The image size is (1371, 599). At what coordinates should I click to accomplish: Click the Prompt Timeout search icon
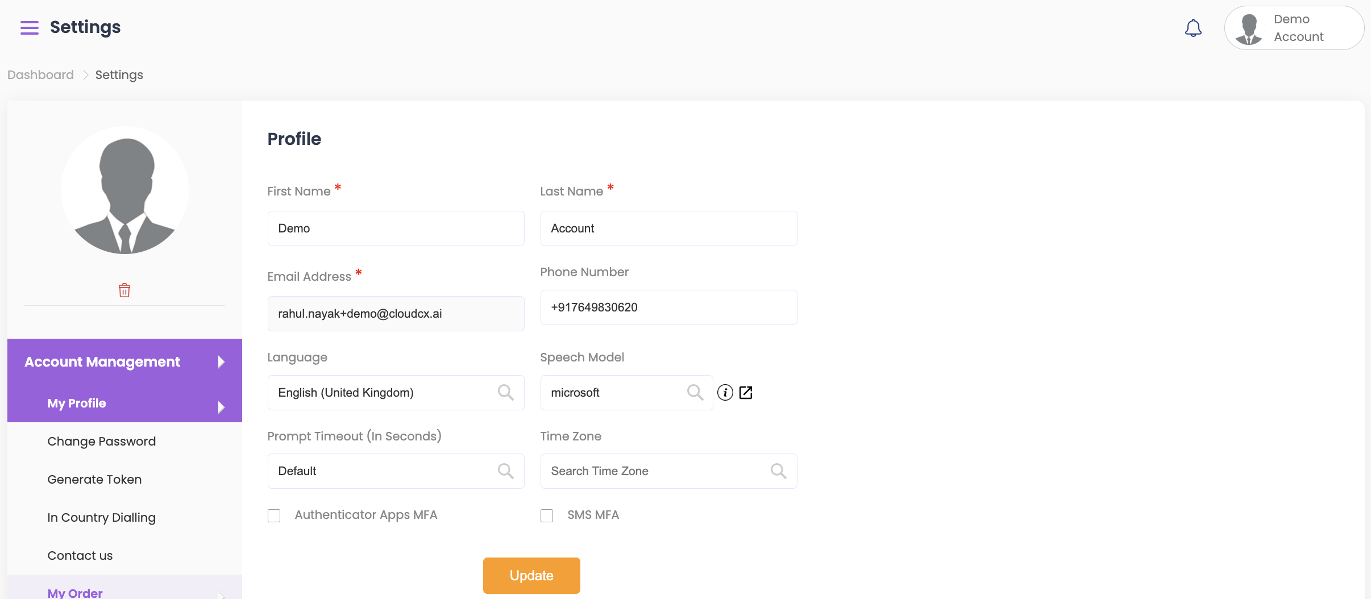[x=505, y=471]
